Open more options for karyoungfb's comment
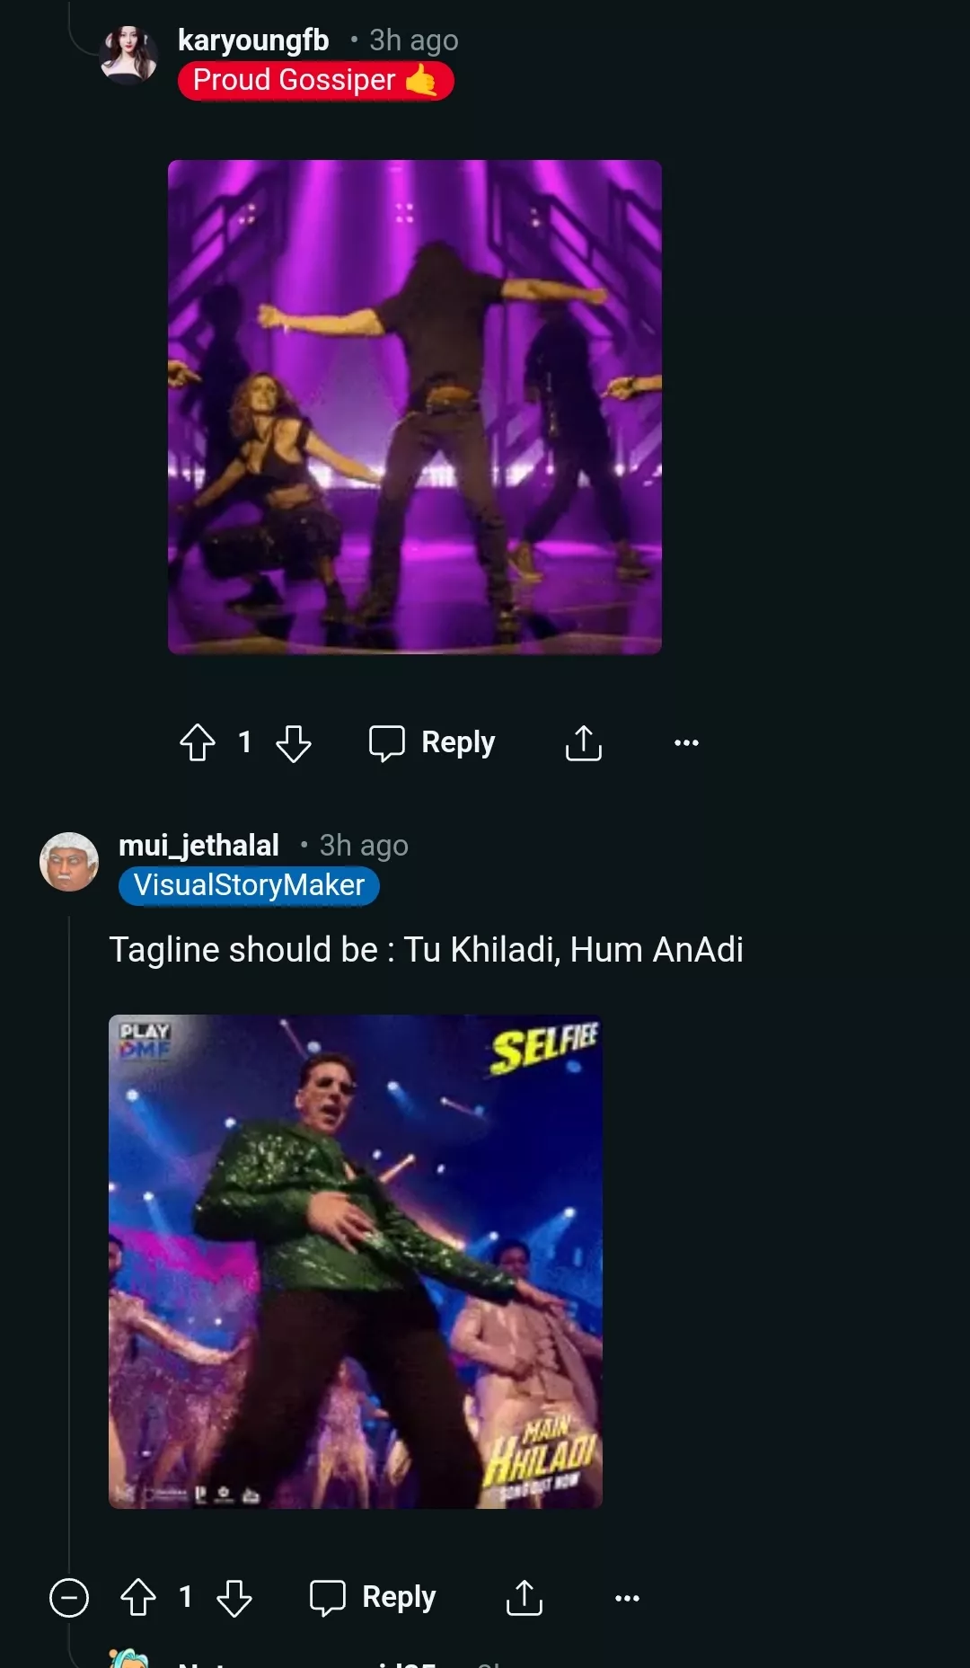 click(686, 743)
